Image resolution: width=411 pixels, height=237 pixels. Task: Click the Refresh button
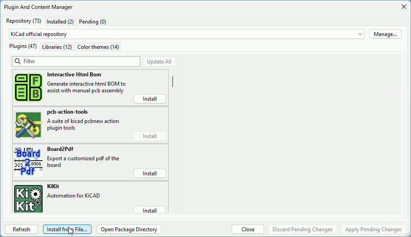coord(21,229)
